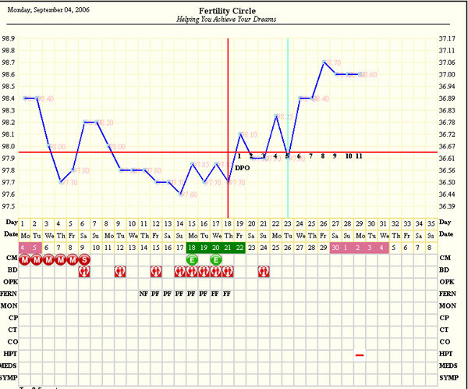Click the DPO label near ovulation line
468x389 pixels.
244,166
